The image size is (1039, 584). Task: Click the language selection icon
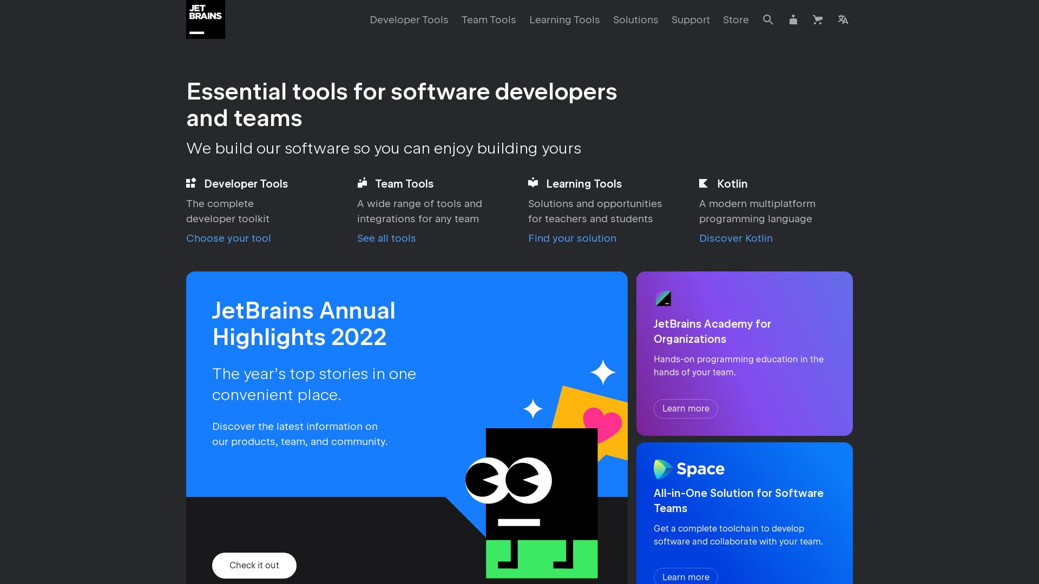click(x=843, y=19)
